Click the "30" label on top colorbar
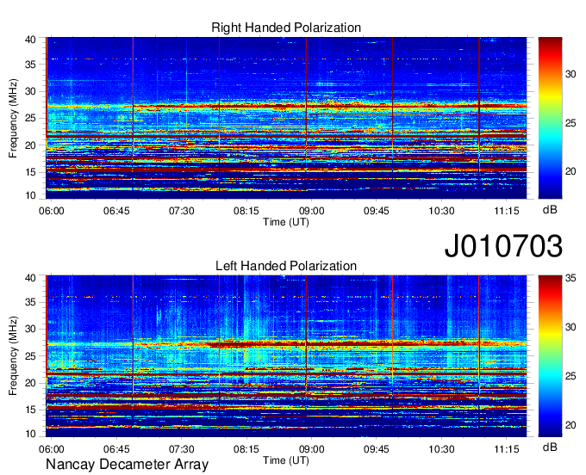 tap(570, 74)
